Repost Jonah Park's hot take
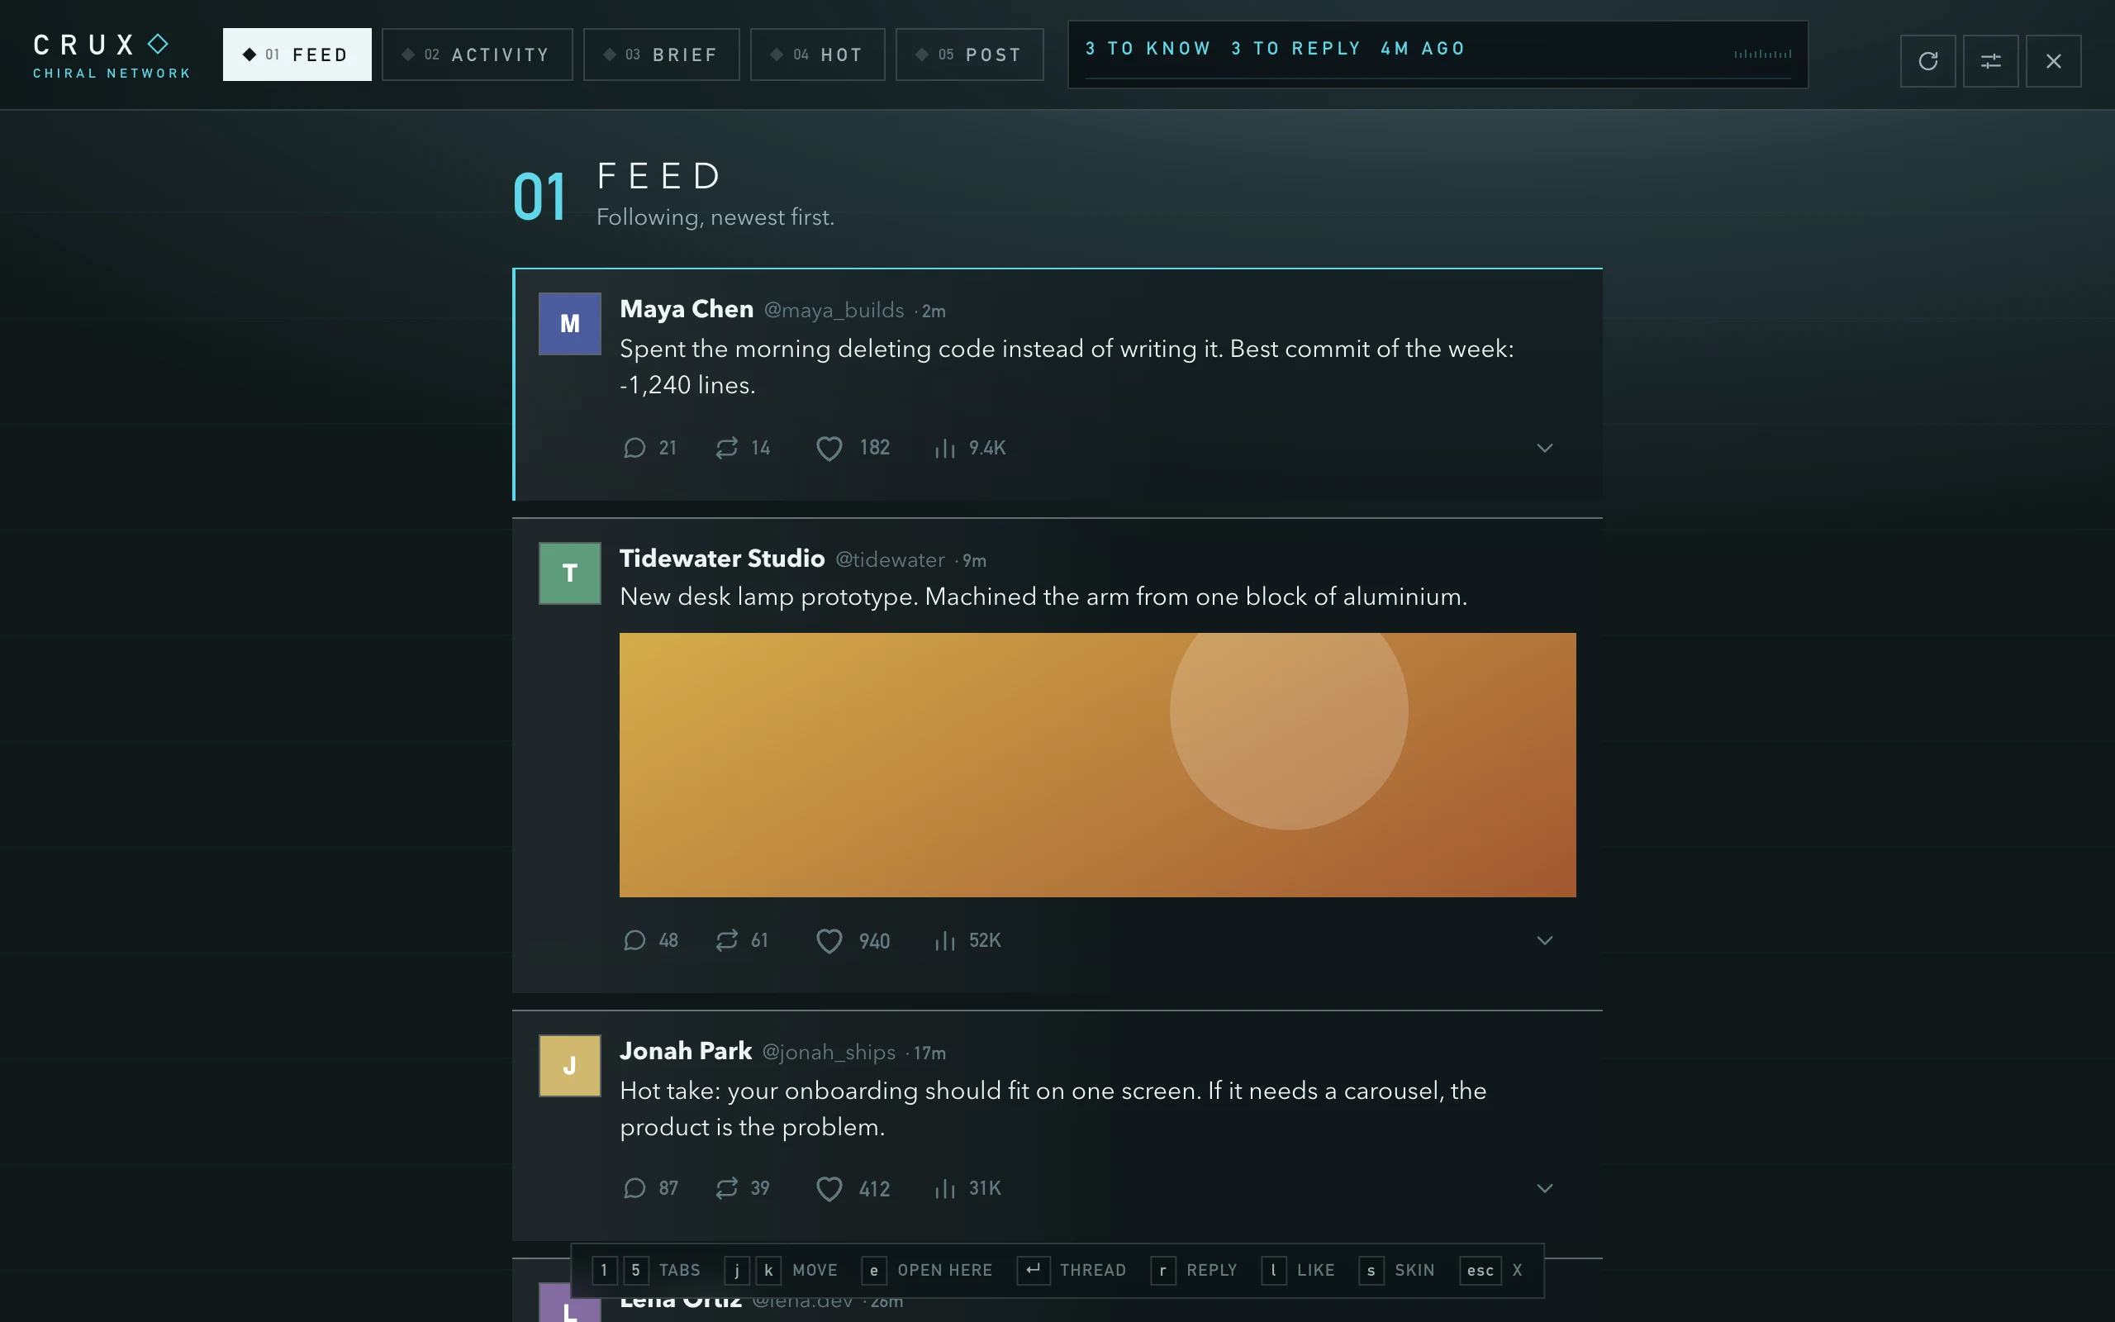 [x=743, y=1188]
